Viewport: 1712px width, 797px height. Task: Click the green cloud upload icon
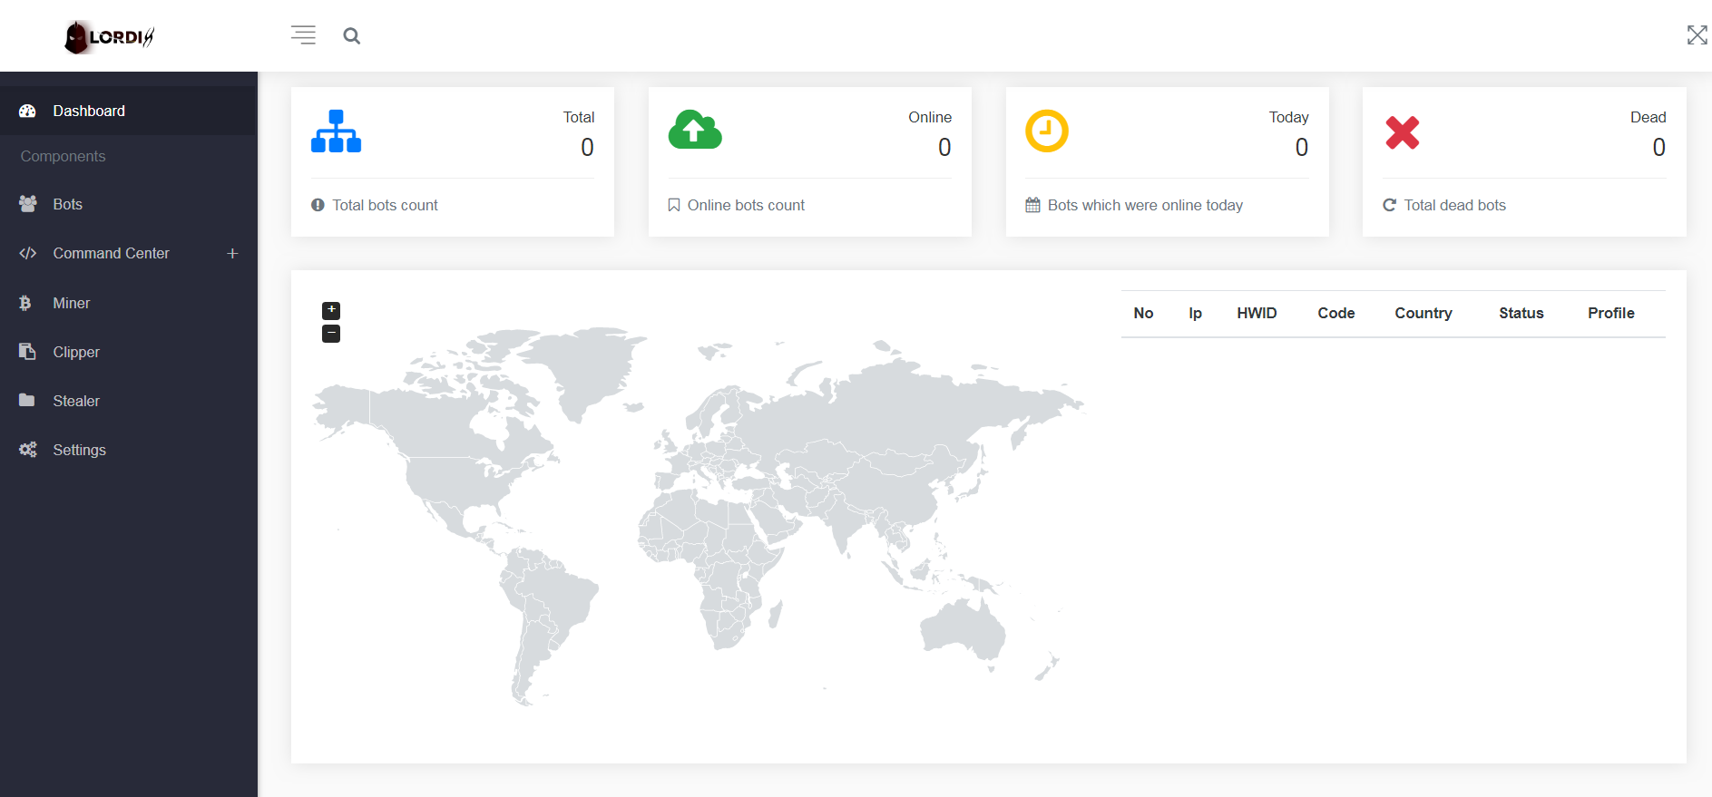[x=695, y=130]
